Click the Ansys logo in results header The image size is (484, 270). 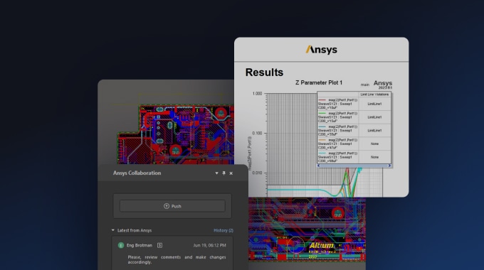click(321, 50)
